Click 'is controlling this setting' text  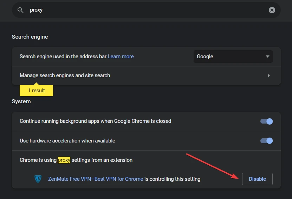point(173,179)
